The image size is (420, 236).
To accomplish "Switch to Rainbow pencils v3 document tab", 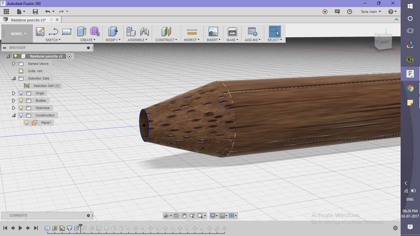I will pos(28,20).
